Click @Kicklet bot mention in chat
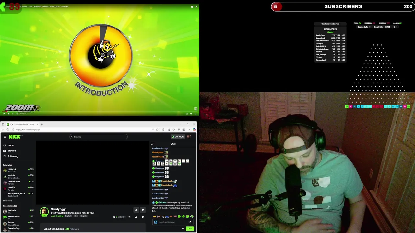Image resolution: width=415 pixels, height=233 pixels. point(162,202)
